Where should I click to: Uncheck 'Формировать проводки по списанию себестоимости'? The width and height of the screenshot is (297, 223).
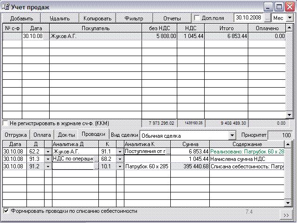click(6, 210)
